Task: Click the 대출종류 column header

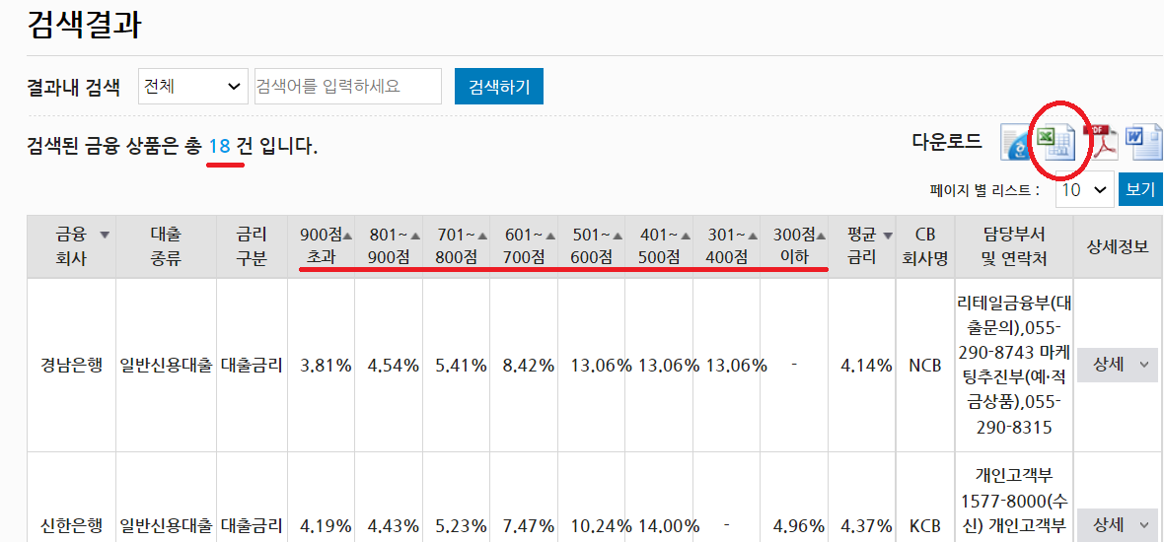Action: click(x=167, y=247)
